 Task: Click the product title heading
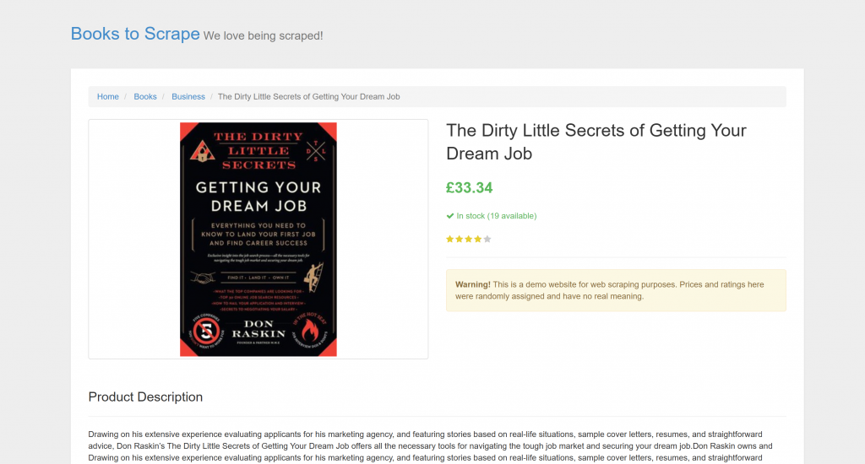(596, 142)
